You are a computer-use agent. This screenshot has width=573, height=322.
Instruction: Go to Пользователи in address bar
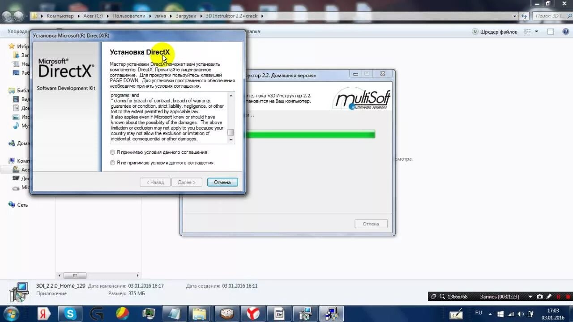pos(129,16)
